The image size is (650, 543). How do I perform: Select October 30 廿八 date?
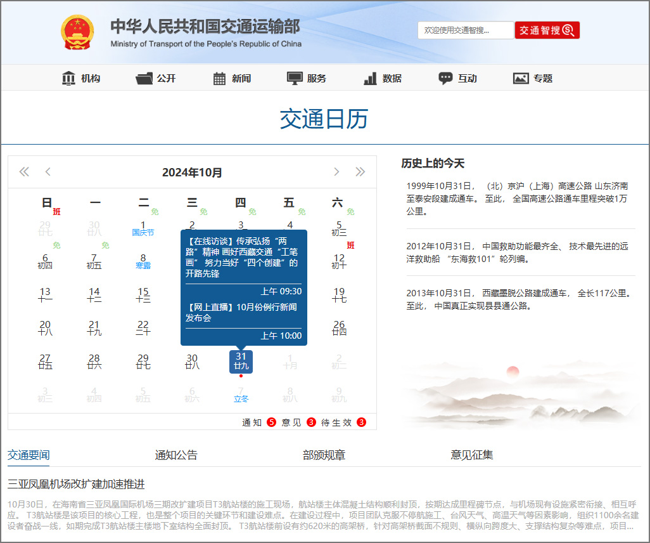click(x=192, y=362)
